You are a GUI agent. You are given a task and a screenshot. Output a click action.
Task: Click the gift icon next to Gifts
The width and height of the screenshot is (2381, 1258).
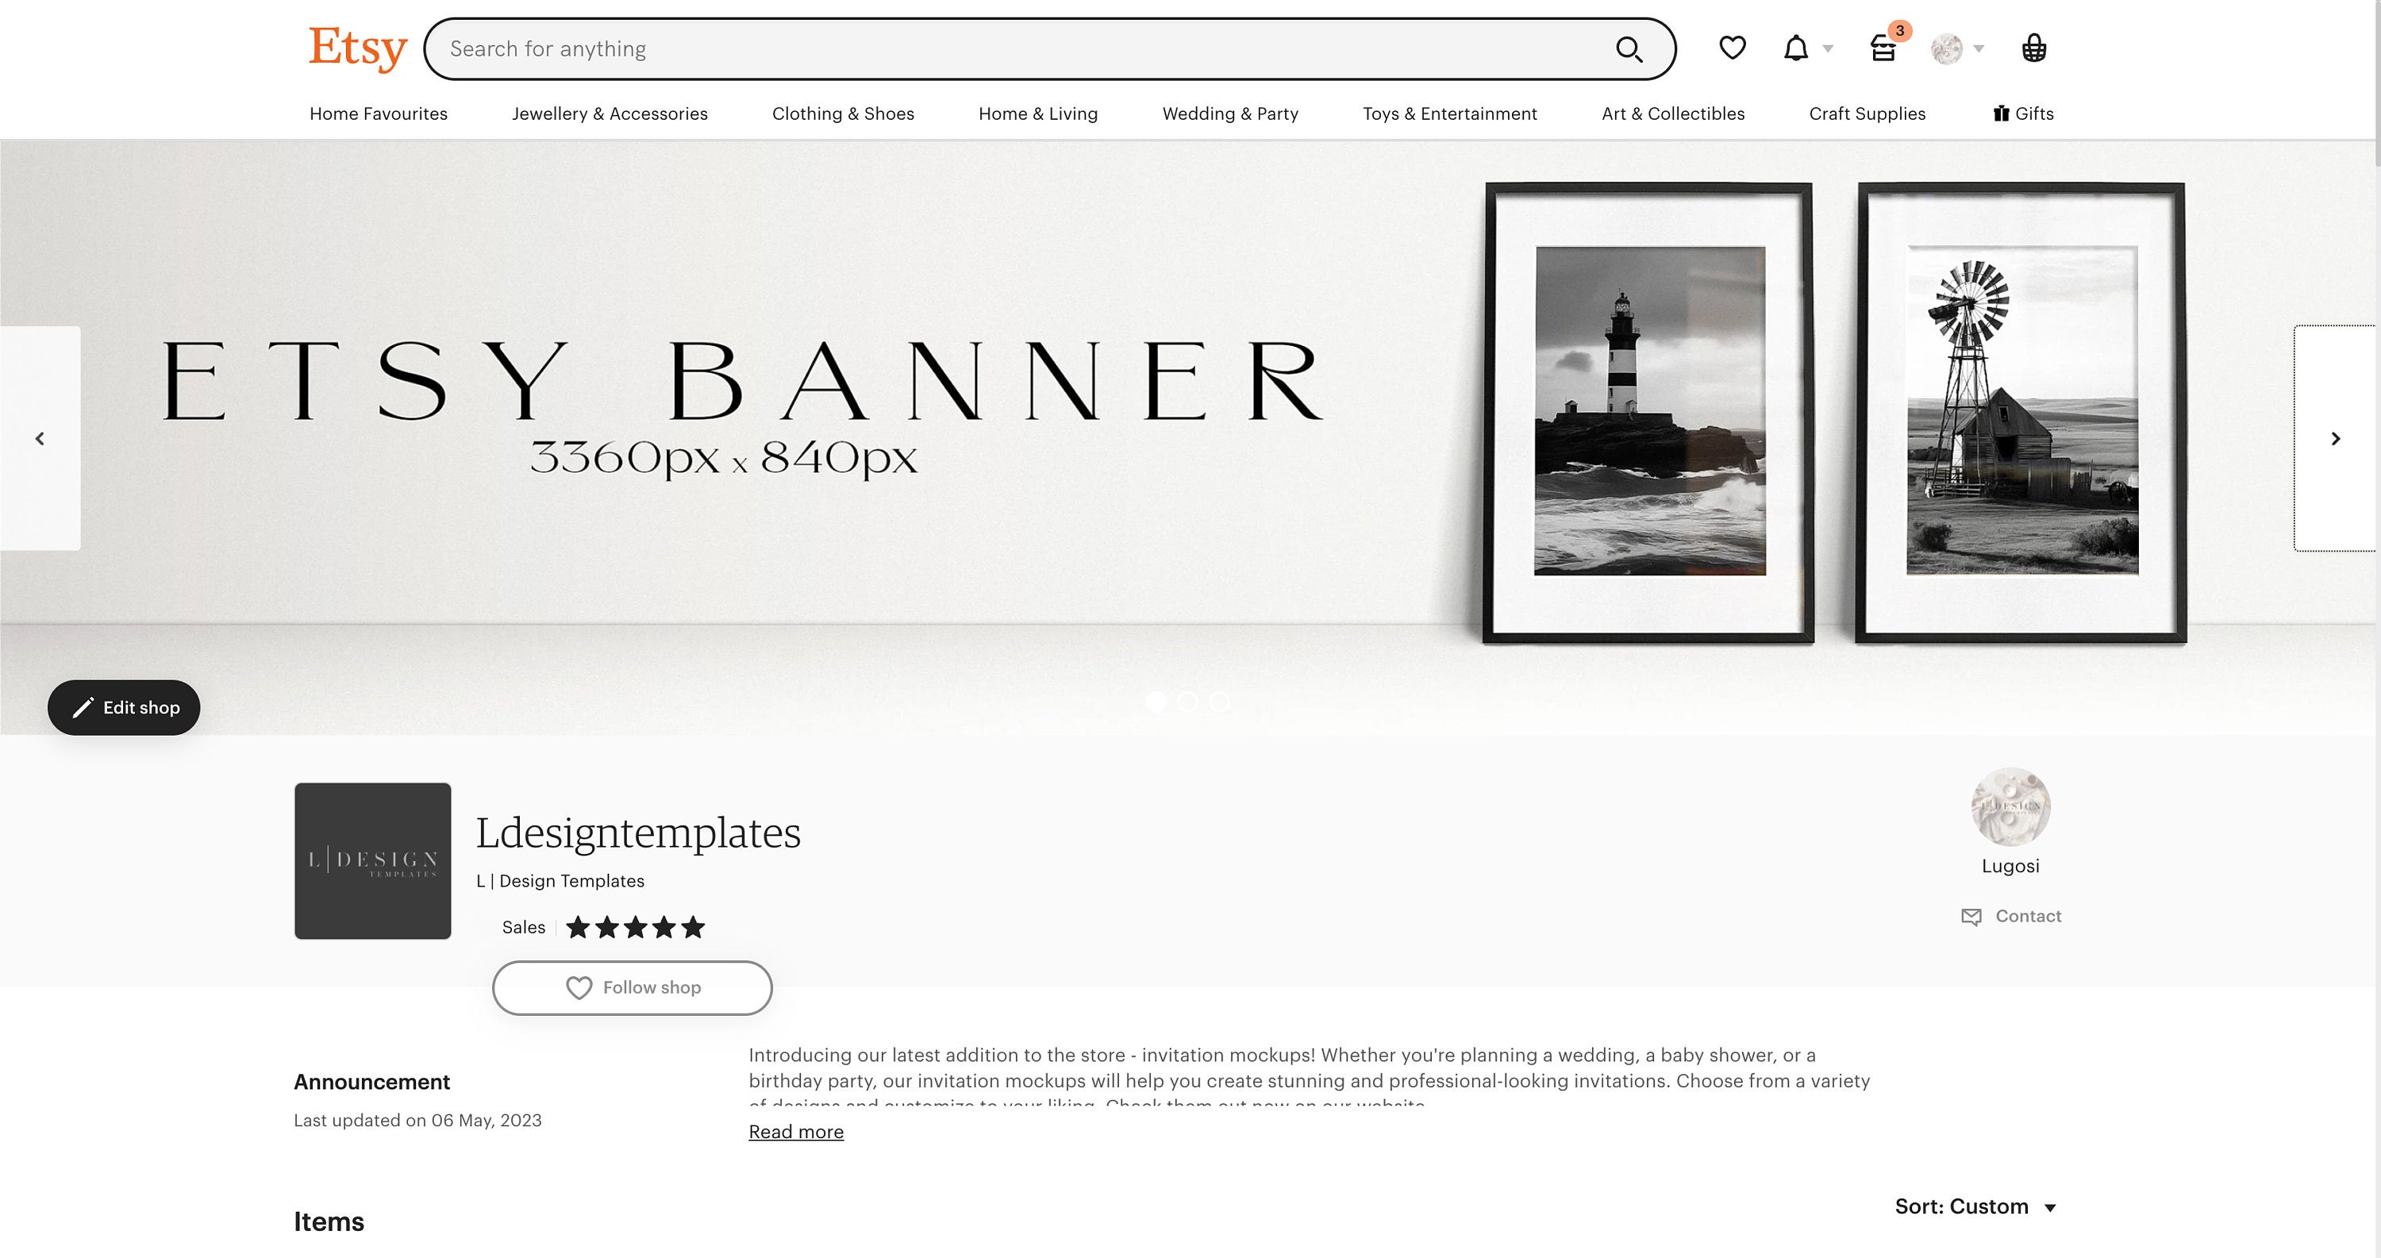pyautogui.click(x=2001, y=113)
